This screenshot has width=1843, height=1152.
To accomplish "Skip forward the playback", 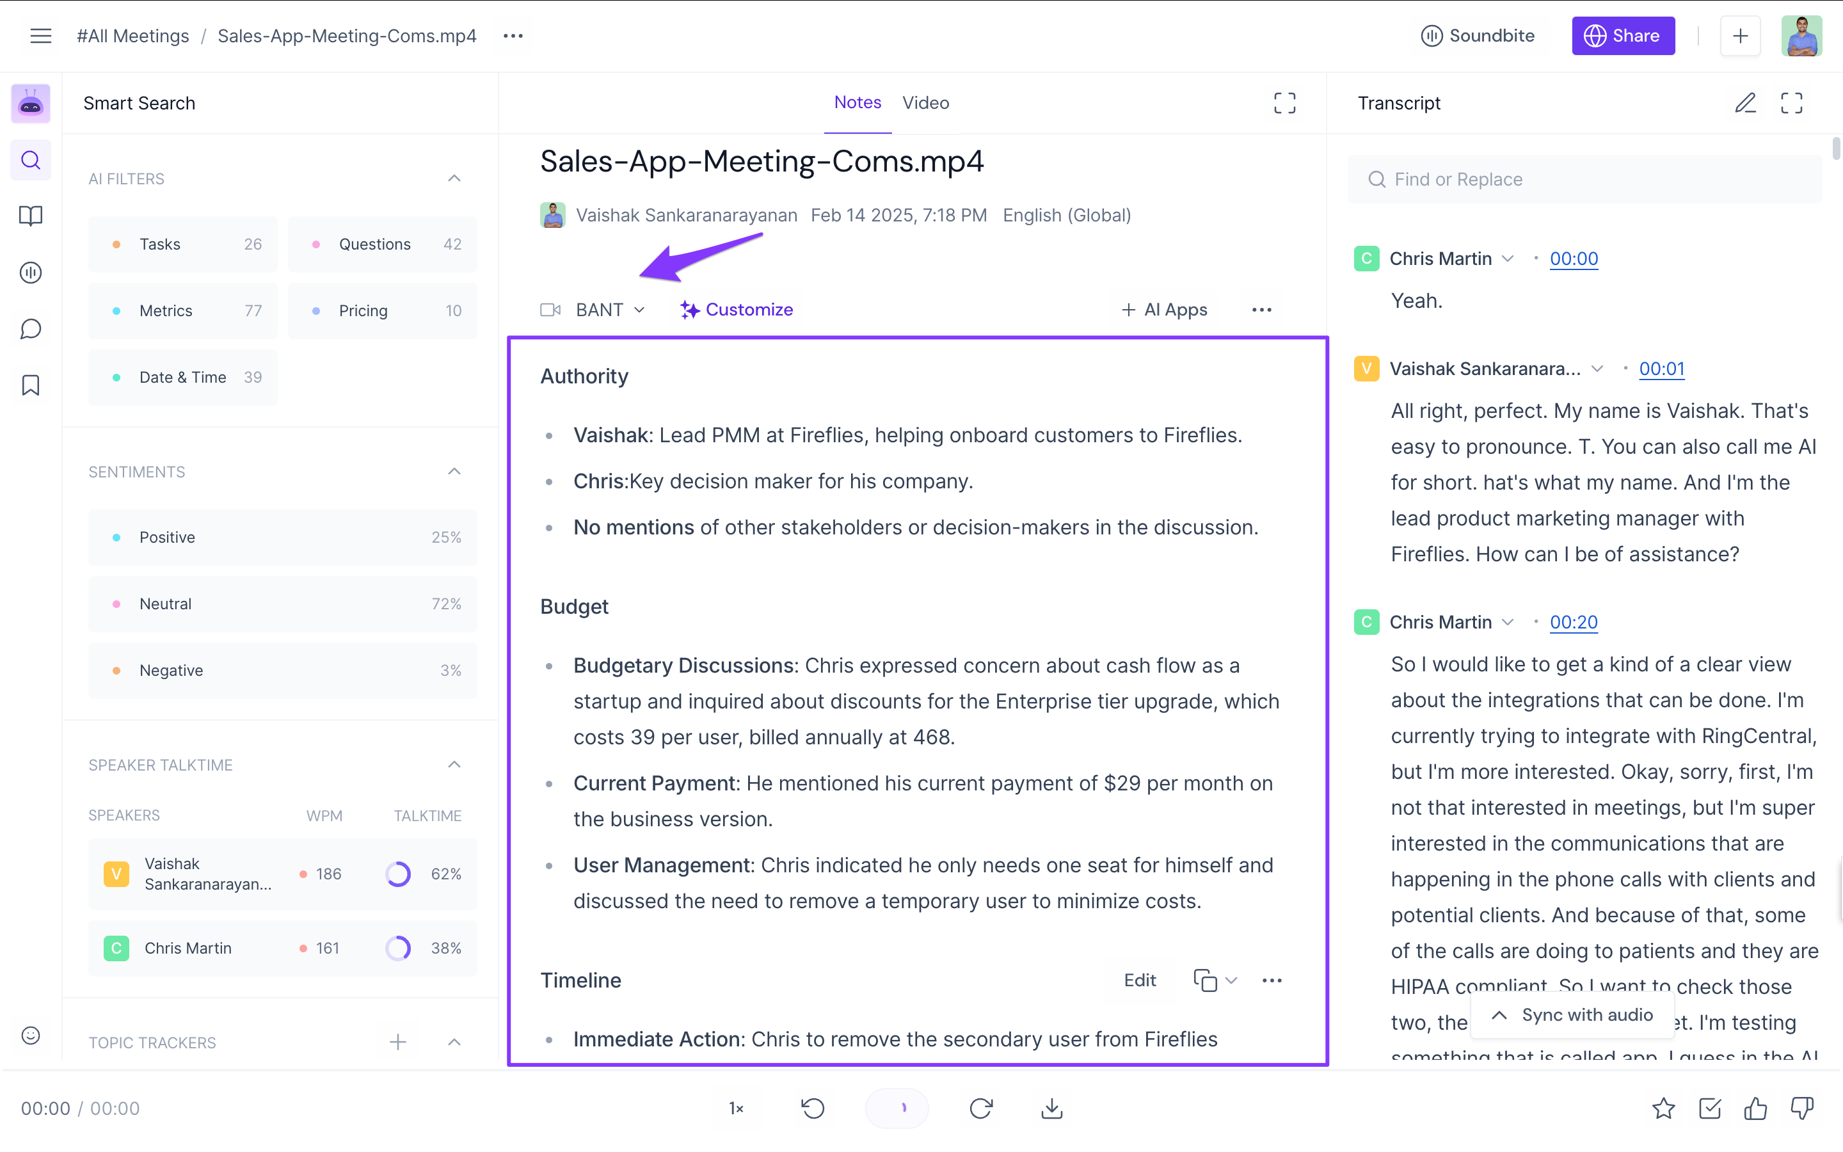I will coord(981,1108).
